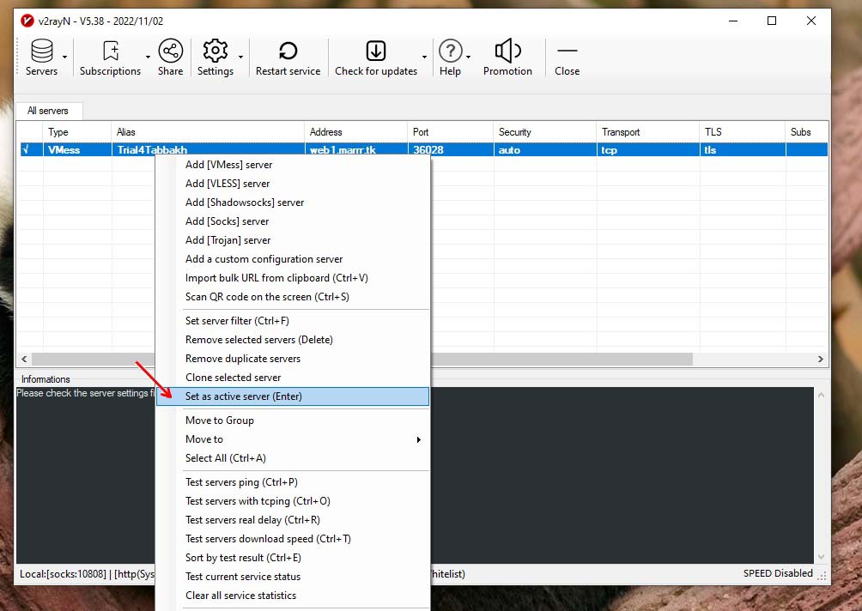Switch to the All servers tab
862x611 pixels.
pyautogui.click(x=48, y=111)
